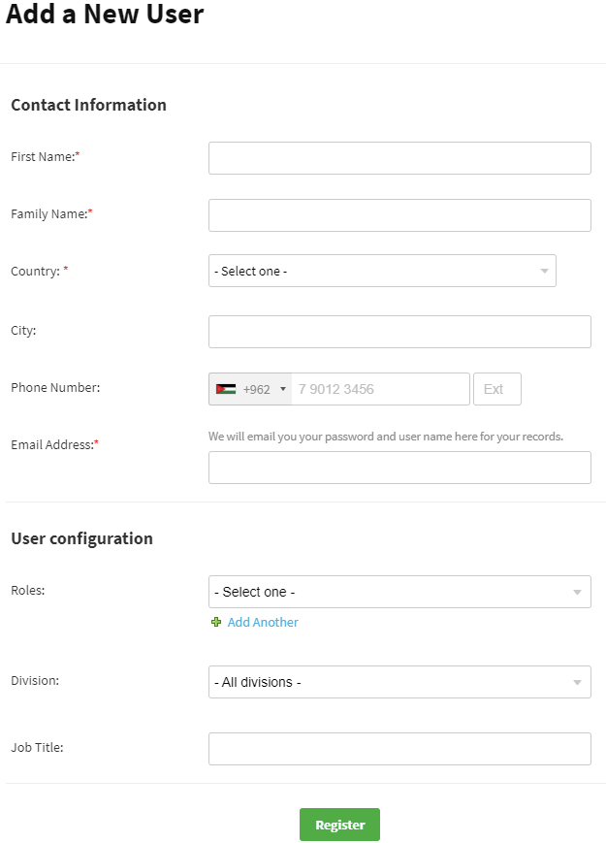Focus the First Name input field
Screen dimensions: 606x843
(x=399, y=158)
